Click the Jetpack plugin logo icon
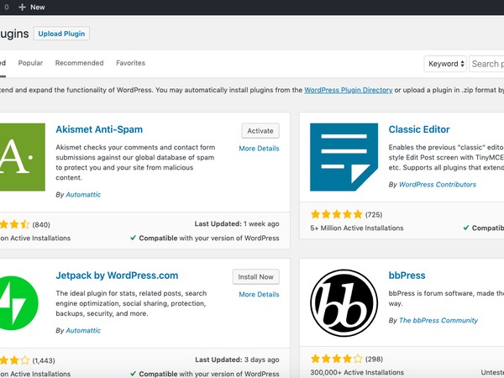Image resolution: width=504 pixels, height=378 pixels. pyautogui.click(x=19, y=302)
